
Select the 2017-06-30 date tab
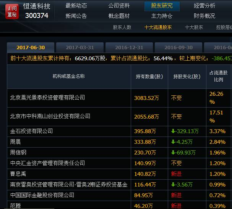[x=31, y=48]
